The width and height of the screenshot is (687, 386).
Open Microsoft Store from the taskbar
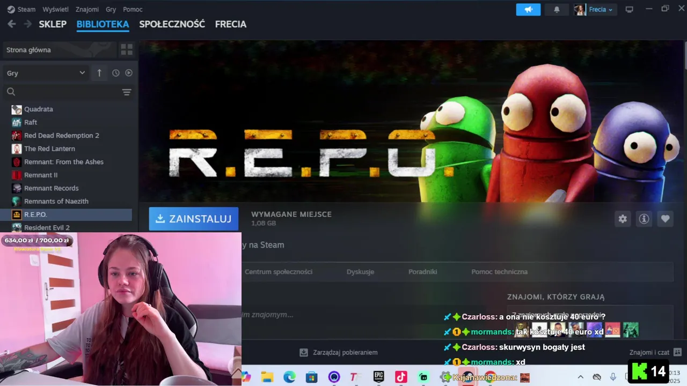pyautogui.click(x=311, y=377)
